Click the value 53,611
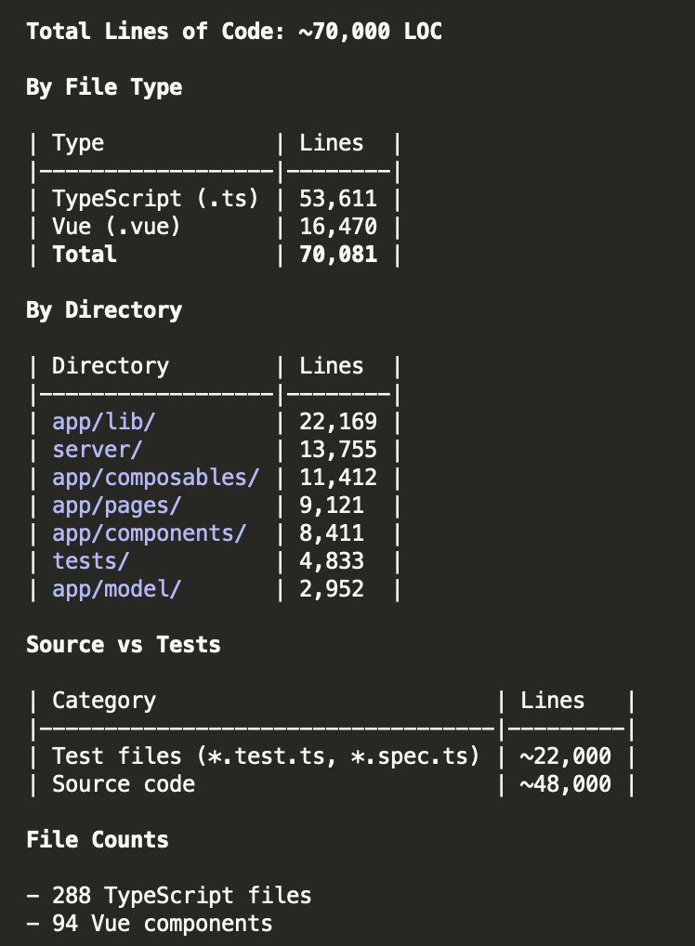The image size is (695, 946). pyautogui.click(x=338, y=199)
